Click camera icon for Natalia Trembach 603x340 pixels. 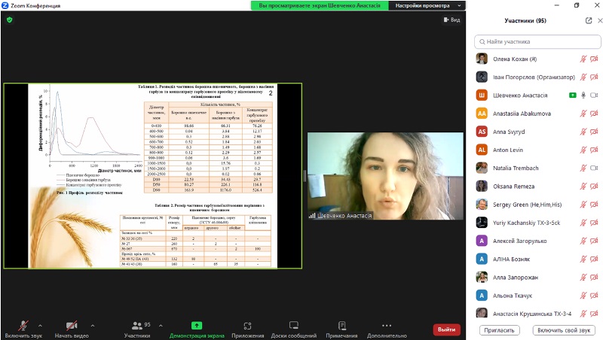(x=594, y=168)
